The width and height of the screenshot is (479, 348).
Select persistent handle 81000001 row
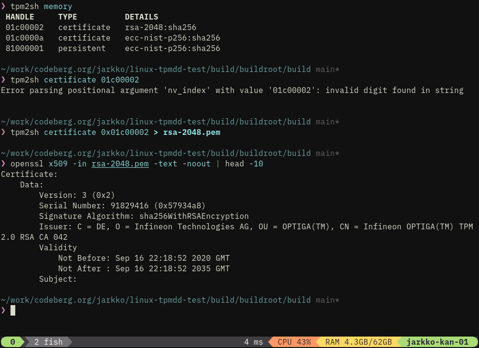click(25, 49)
